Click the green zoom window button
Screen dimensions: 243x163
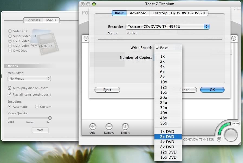[x=94, y=4]
